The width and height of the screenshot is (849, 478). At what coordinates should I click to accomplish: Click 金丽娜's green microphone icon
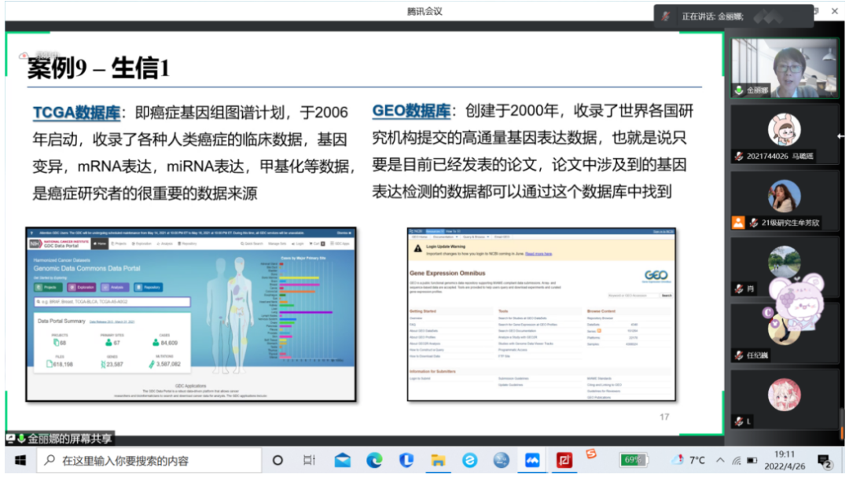(x=739, y=90)
